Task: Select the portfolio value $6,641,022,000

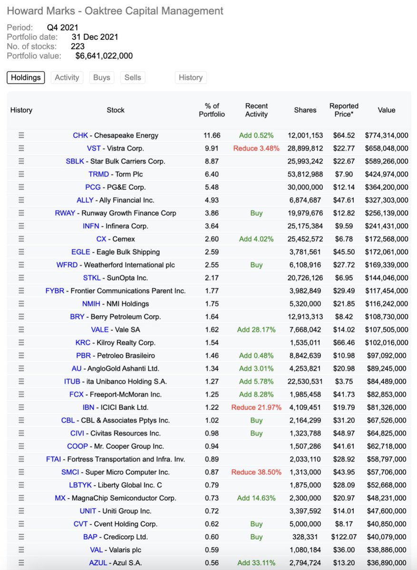Action: tap(104, 56)
